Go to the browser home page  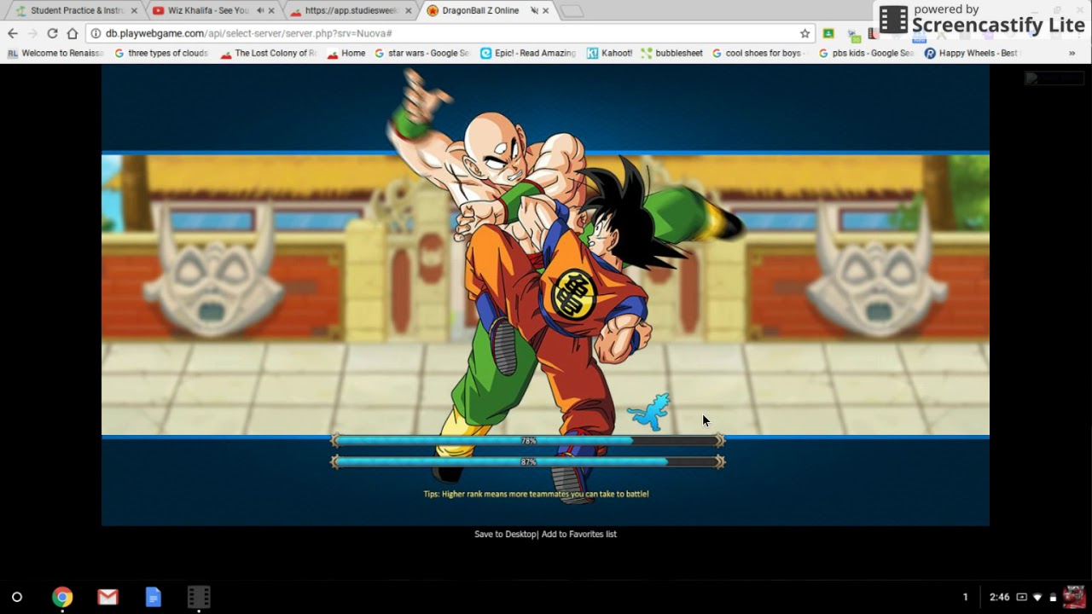coord(73,33)
